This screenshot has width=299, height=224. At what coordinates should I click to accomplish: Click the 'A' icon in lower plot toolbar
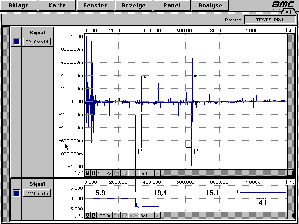[x=157, y=216]
